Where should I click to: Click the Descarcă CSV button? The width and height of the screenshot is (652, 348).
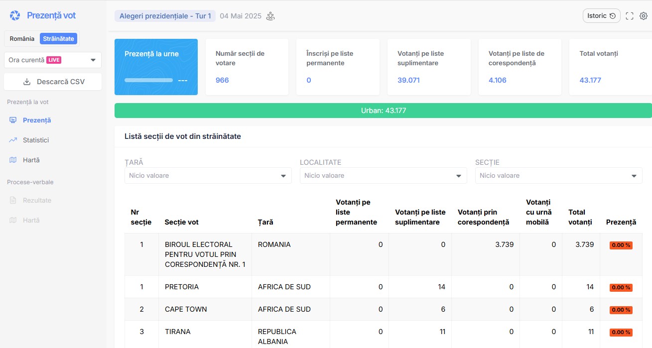53,82
